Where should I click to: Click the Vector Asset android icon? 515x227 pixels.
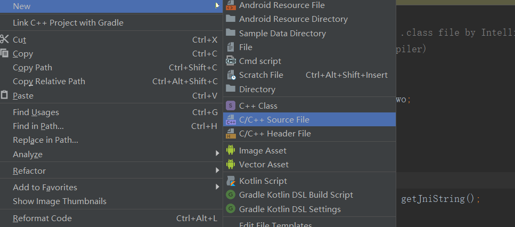(231, 164)
